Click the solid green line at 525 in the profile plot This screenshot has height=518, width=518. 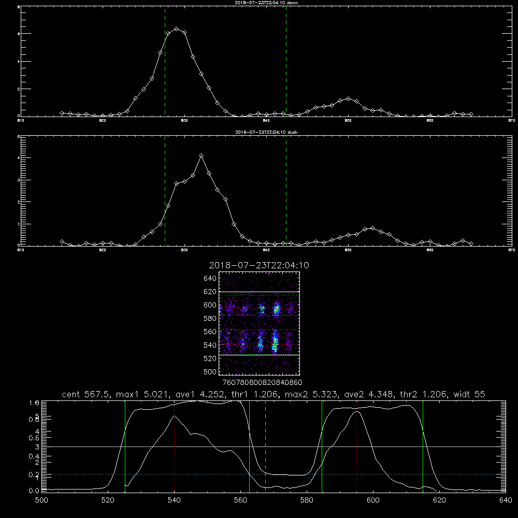coord(125,447)
